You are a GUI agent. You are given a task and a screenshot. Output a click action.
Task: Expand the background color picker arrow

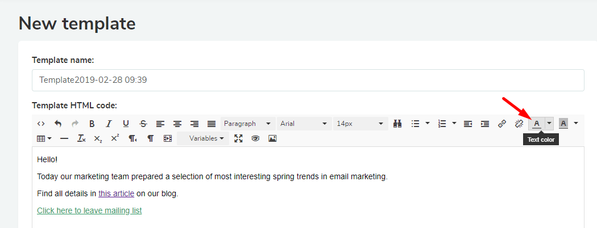tap(575, 123)
